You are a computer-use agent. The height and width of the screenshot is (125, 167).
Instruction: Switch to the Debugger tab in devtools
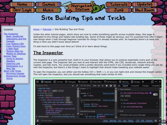(x=71, y=82)
